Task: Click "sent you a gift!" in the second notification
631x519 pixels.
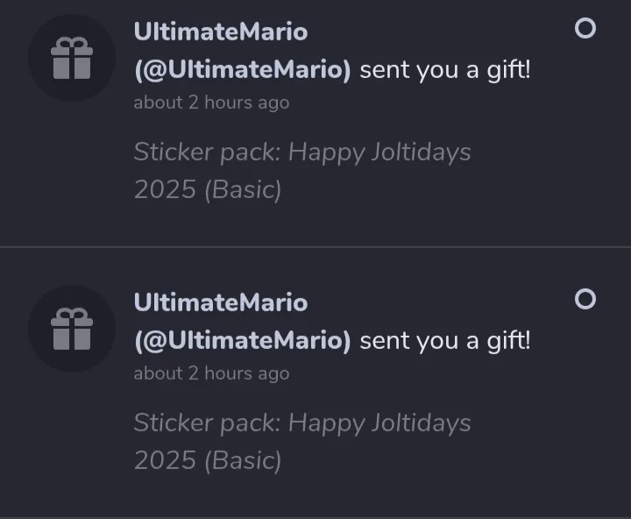Action: (x=445, y=340)
